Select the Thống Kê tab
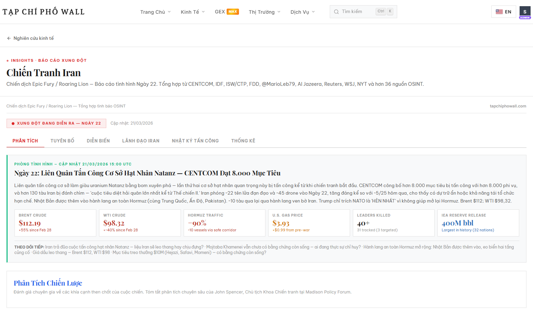The image size is (533, 312). 243,141
